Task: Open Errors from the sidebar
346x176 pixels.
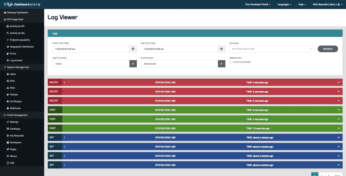Action: coord(13,54)
